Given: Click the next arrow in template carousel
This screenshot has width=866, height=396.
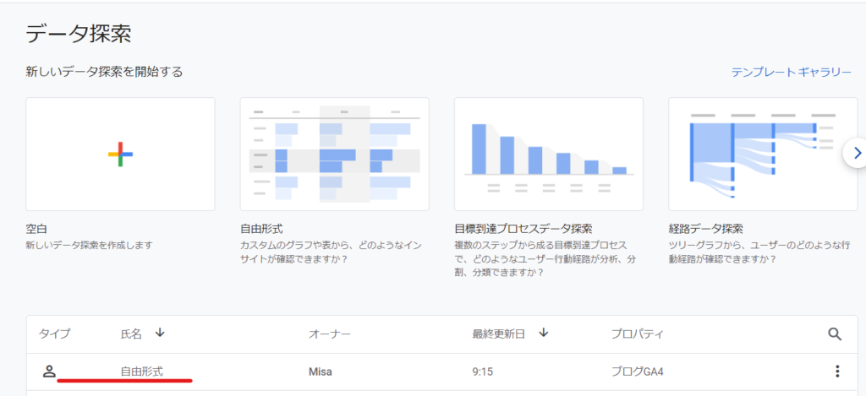Looking at the screenshot, I should coord(856,153).
